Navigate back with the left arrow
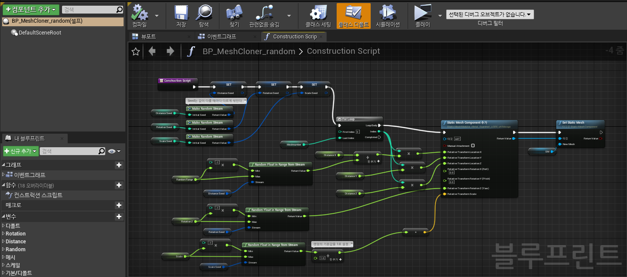This screenshot has height=277, width=627. (x=152, y=52)
